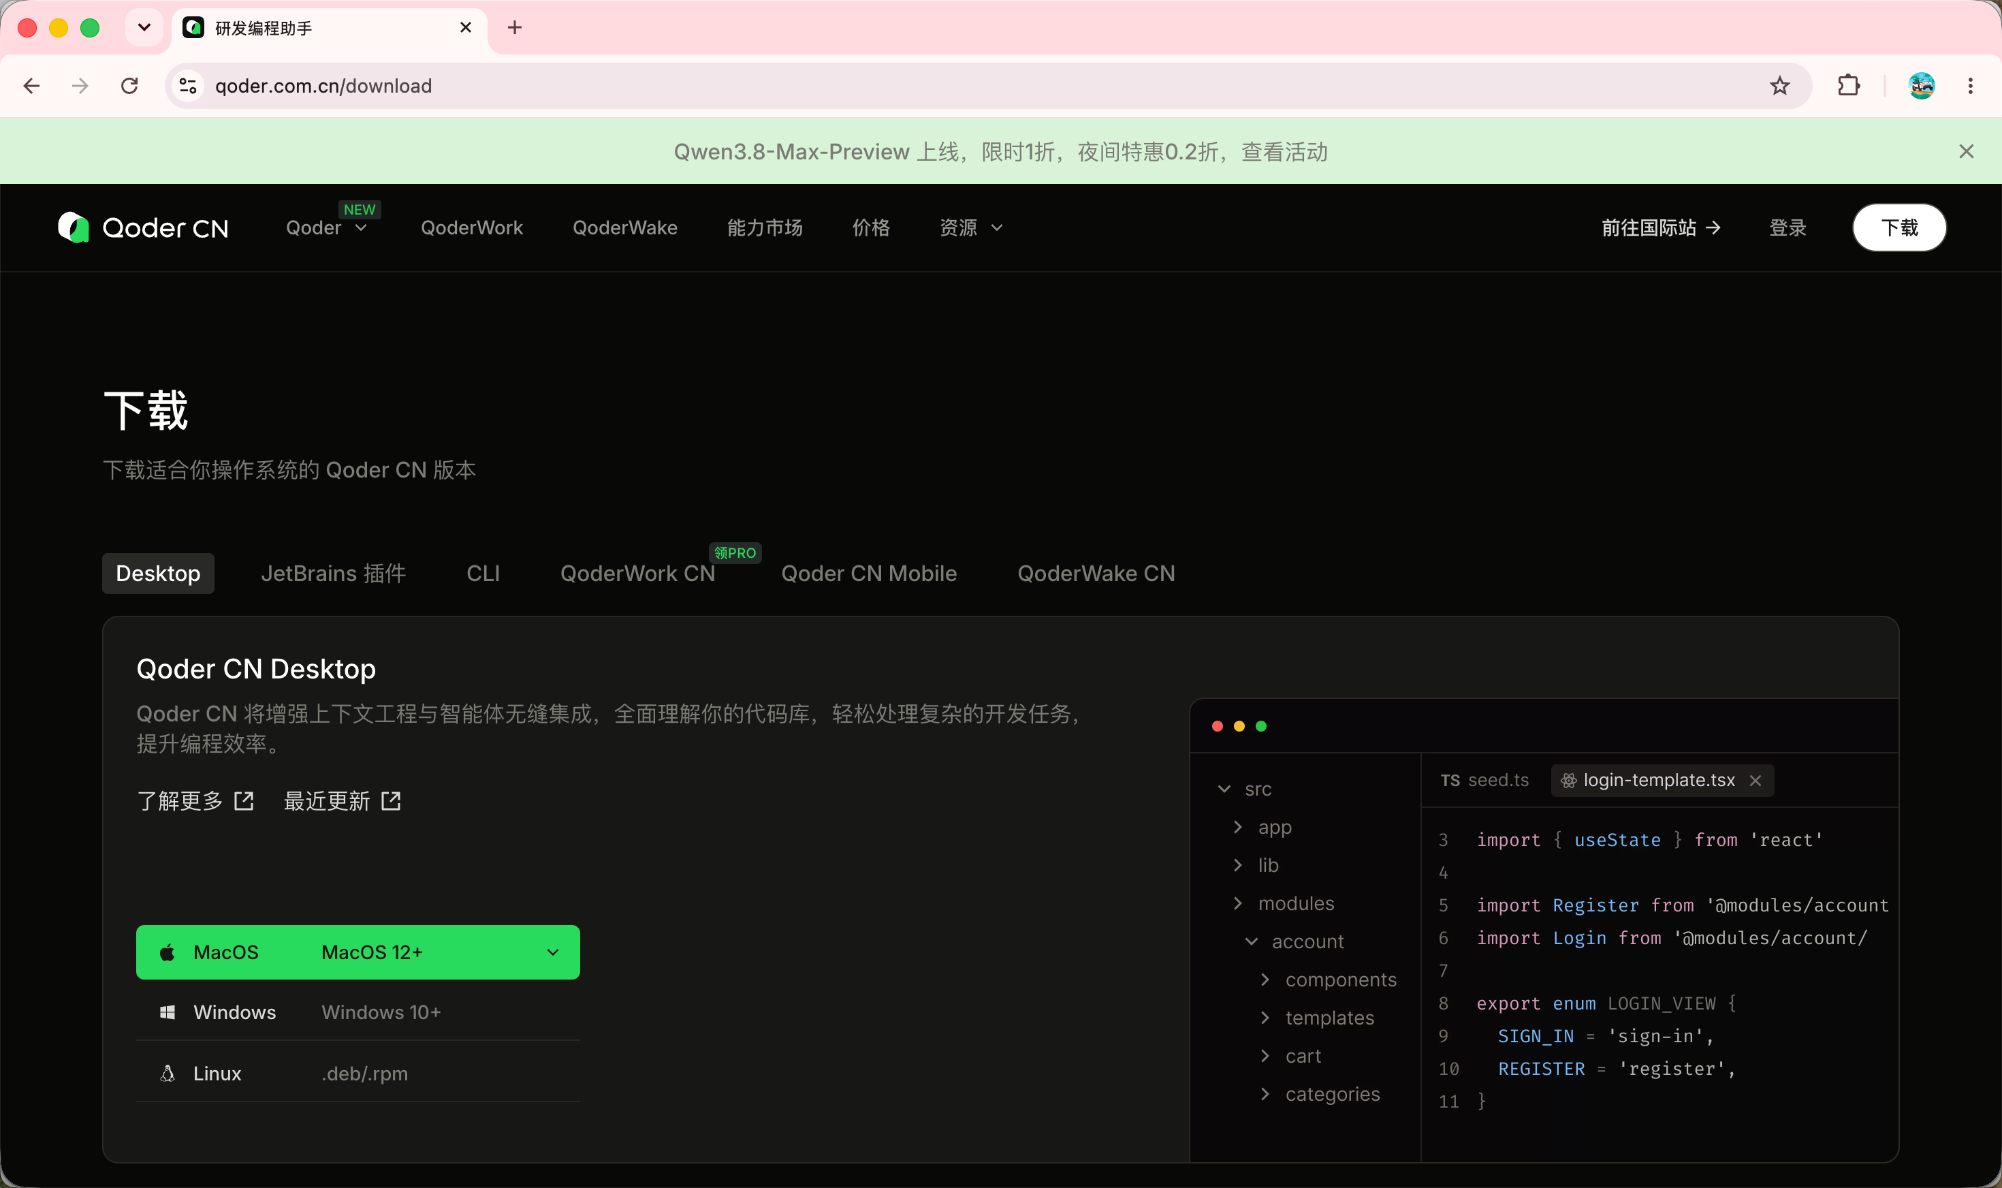Select the Desktop download tab
The width and height of the screenshot is (2002, 1188).
[x=159, y=574]
